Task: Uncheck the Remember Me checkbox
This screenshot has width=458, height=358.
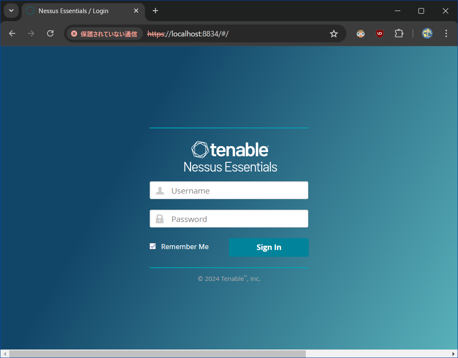Action: coord(153,247)
